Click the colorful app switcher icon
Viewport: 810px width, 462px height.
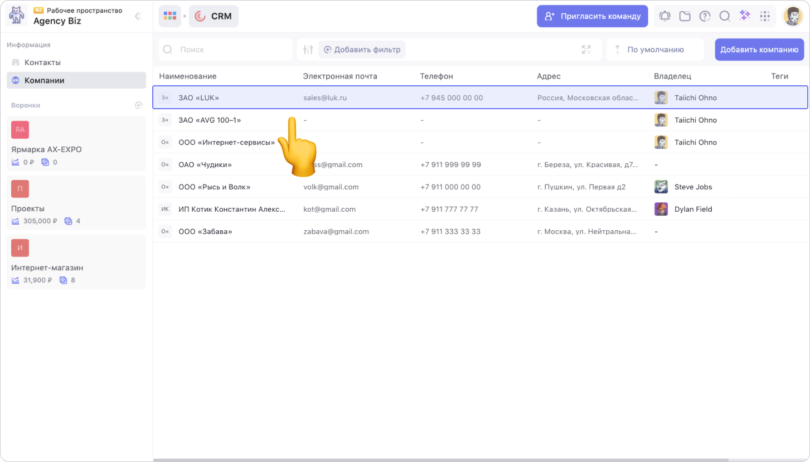pyautogui.click(x=169, y=16)
